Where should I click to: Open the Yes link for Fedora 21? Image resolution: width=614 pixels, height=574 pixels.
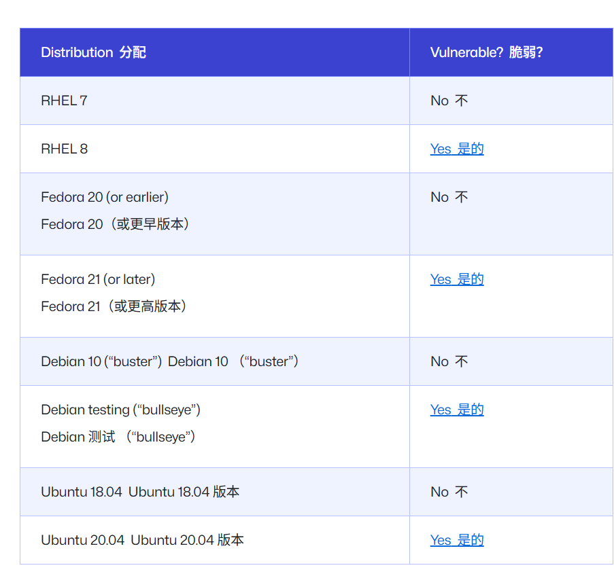click(456, 279)
